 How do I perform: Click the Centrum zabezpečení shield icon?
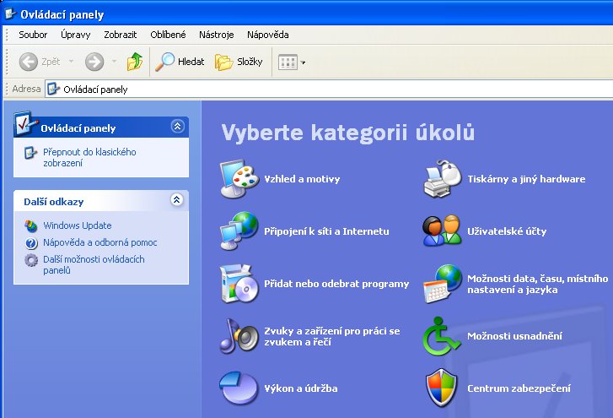(x=442, y=388)
